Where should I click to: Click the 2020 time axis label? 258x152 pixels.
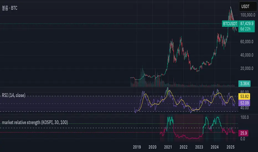pyautogui.click(x=152, y=147)
